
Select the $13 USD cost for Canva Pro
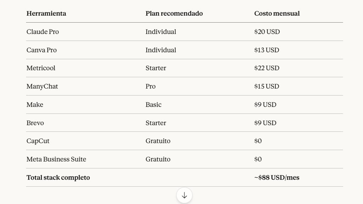(x=267, y=50)
